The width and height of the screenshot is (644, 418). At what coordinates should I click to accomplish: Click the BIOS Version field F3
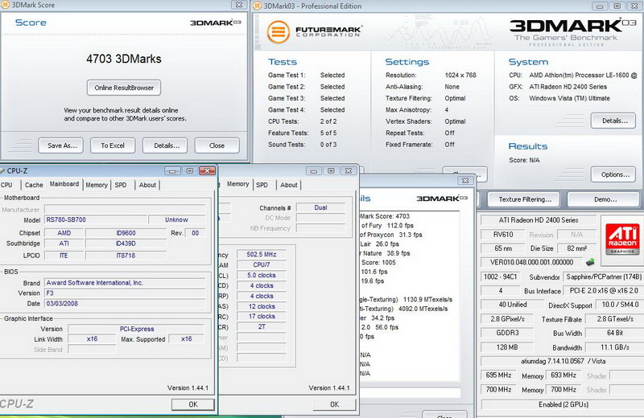125,293
